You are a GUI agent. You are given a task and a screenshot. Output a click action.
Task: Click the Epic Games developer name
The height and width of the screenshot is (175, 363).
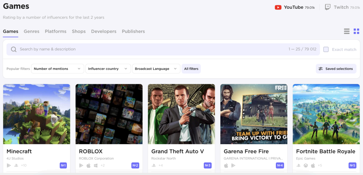coord(306,158)
